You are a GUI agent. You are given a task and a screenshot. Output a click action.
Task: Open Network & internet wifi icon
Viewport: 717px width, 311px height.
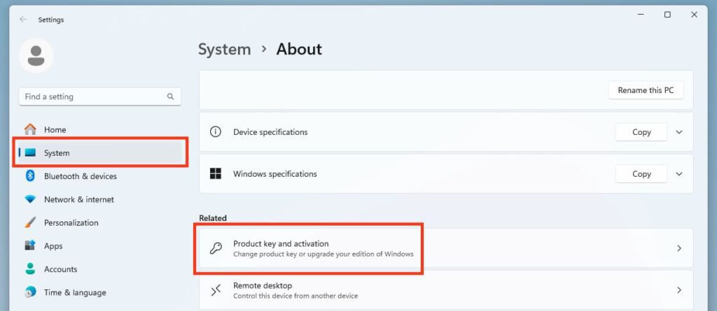[x=30, y=199]
